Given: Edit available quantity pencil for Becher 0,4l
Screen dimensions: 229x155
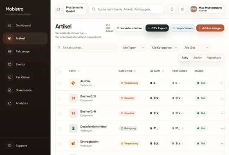Looking at the screenshot, I should [x=182, y=114].
